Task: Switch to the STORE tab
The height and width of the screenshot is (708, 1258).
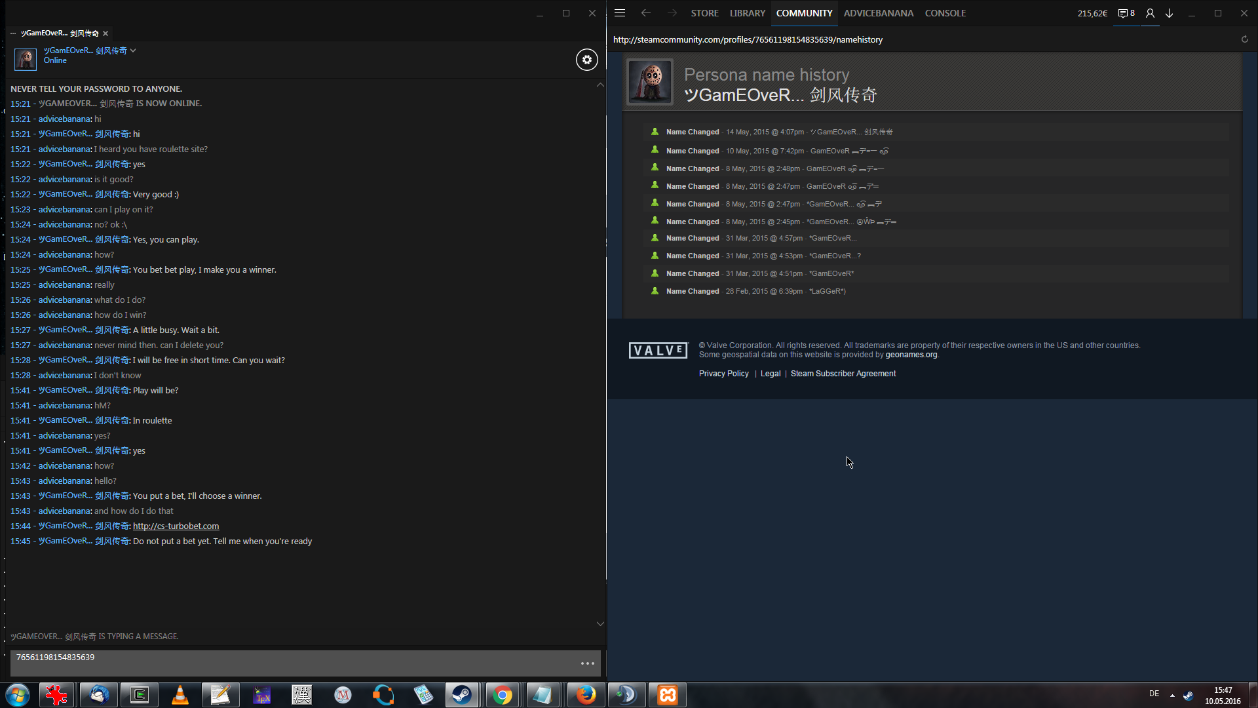Action: point(704,13)
